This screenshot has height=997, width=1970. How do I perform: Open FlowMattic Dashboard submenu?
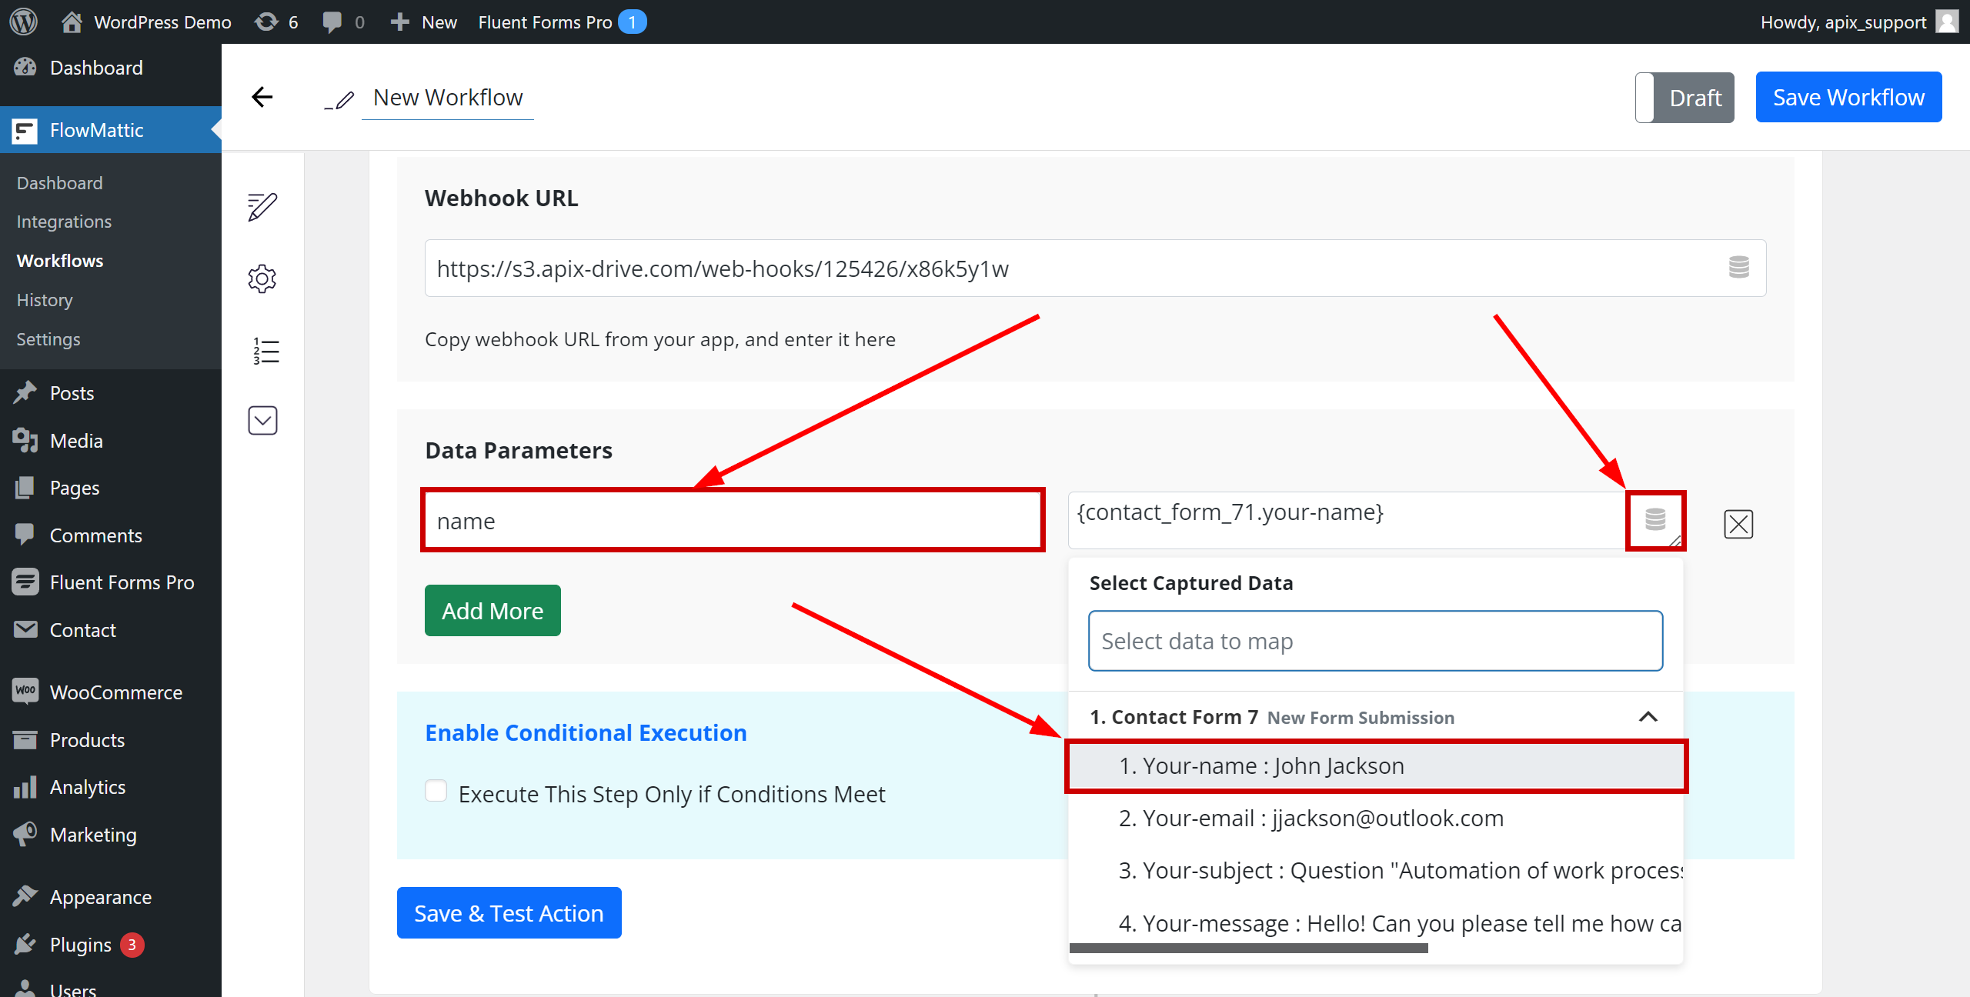pos(60,182)
